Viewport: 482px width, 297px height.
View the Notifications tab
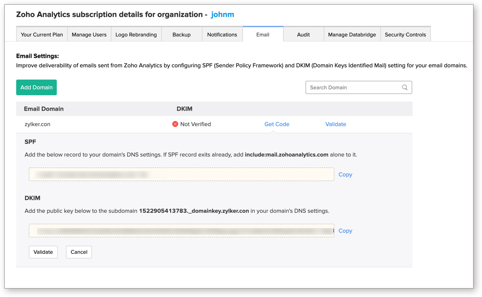(222, 34)
